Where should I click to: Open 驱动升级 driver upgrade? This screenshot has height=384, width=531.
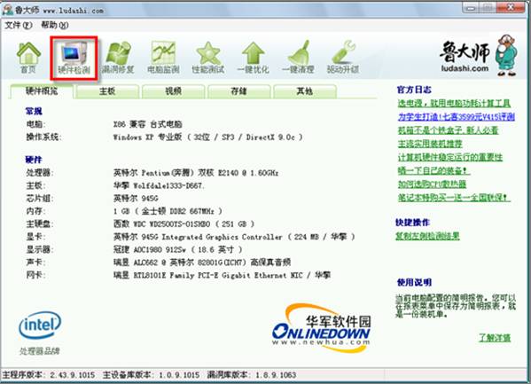pyautogui.click(x=343, y=58)
